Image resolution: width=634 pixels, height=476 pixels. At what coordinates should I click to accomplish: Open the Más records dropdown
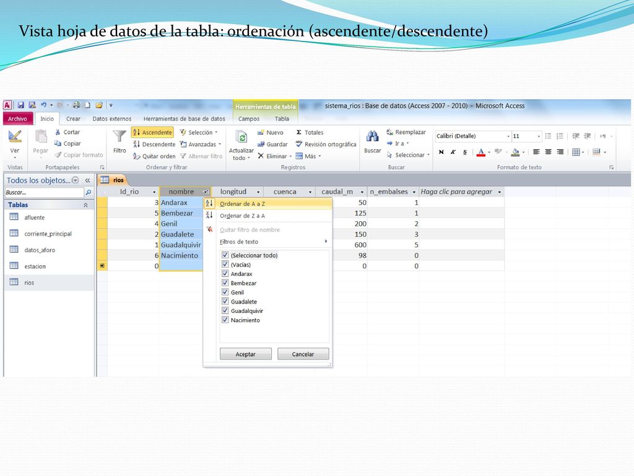click(308, 156)
